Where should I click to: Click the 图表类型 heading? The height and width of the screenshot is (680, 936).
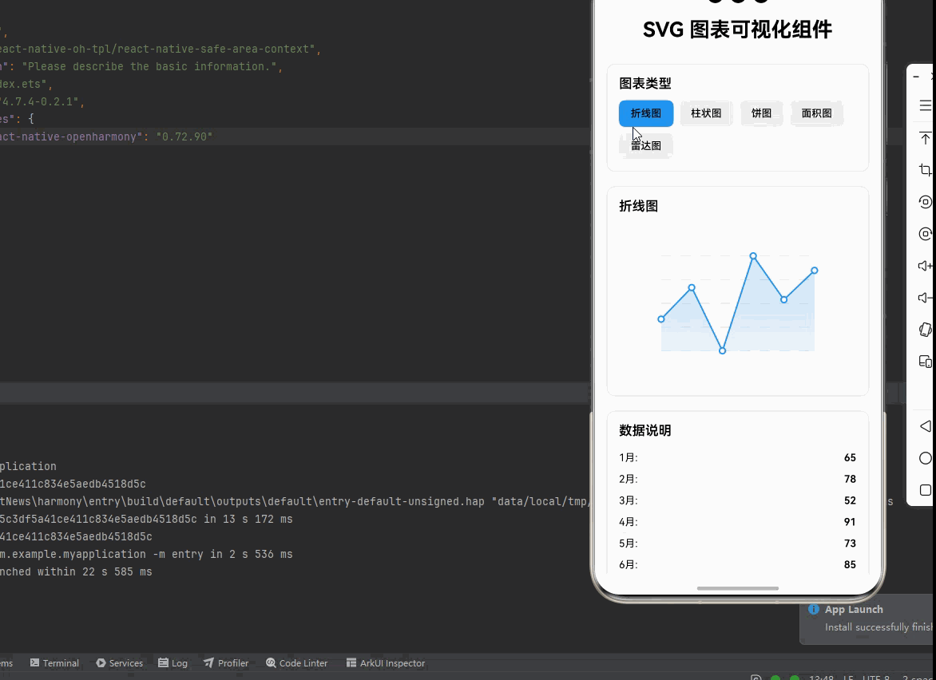(x=645, y=84)
